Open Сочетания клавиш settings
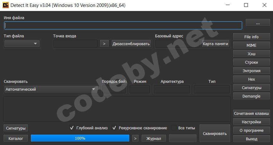273x145 pixels. pyautogui.click(x=251, y=113)
